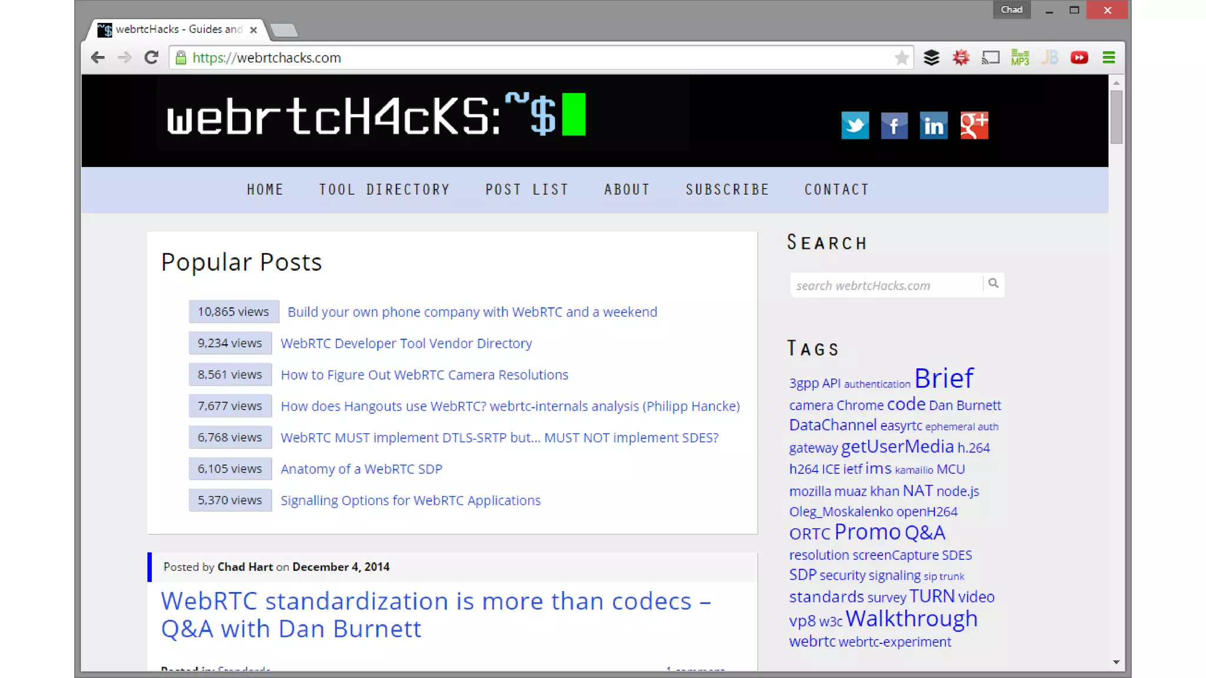This screenshot has height=678, width=1206.
Task: Click the search webrtcHacks.com input field
Action: [886, 285]
